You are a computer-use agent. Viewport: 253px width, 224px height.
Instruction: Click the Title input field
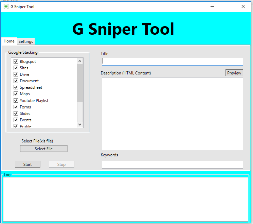pos(172,62)
